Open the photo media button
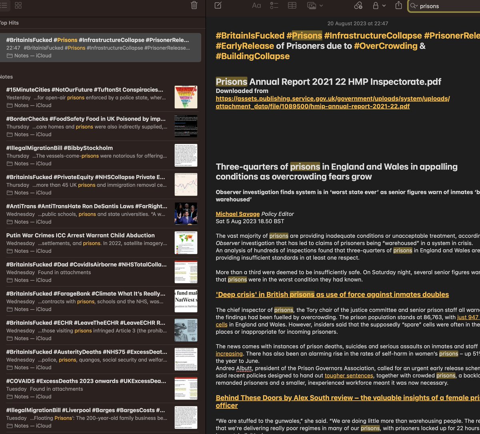Image resolution: width=480 pixels, height=434 pixels. (312, 6)
